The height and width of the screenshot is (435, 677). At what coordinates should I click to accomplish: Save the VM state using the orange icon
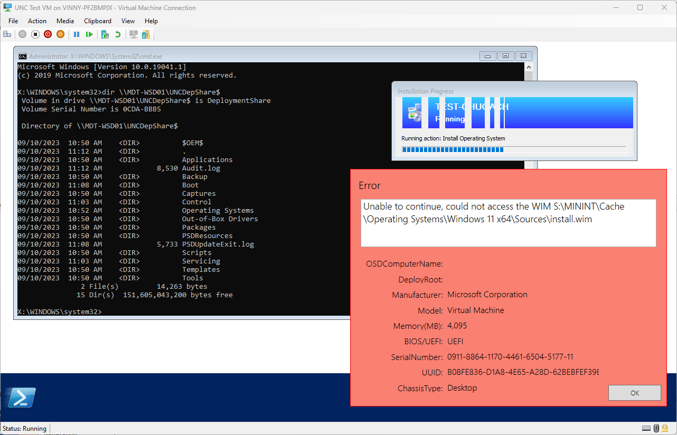click(x=60, y=34)
